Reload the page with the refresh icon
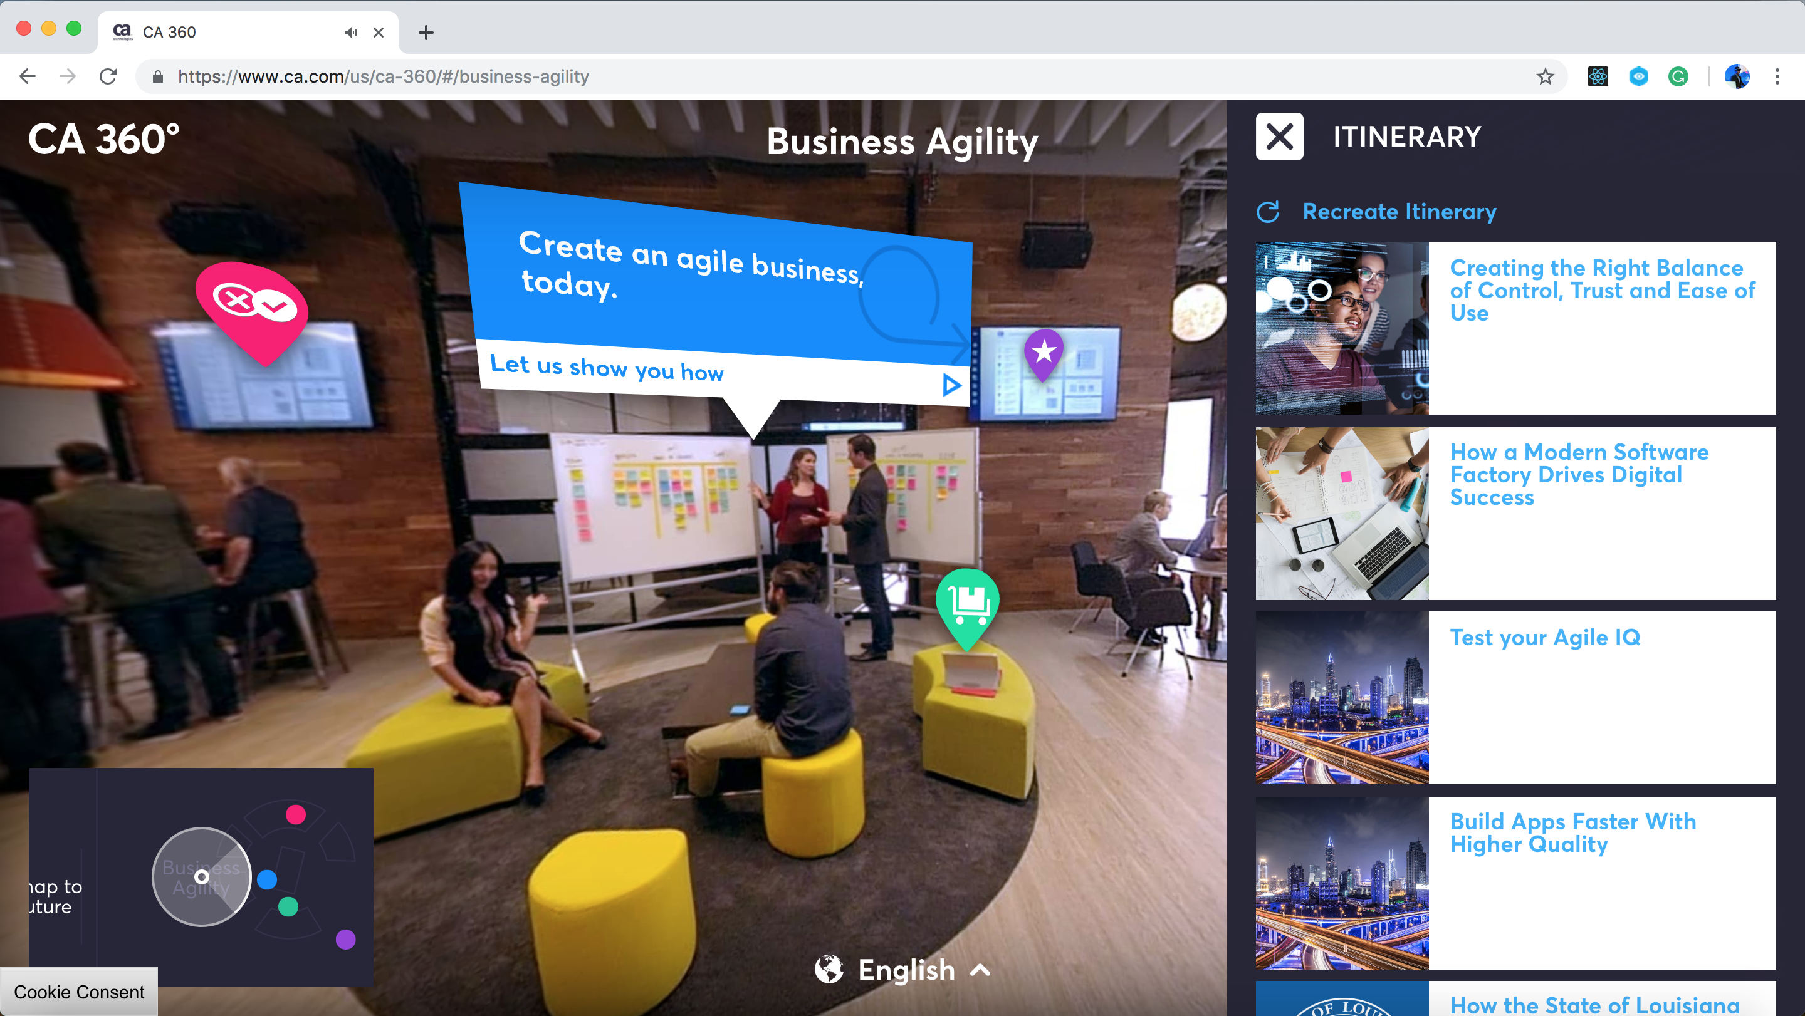 click(x=108, y=76)
